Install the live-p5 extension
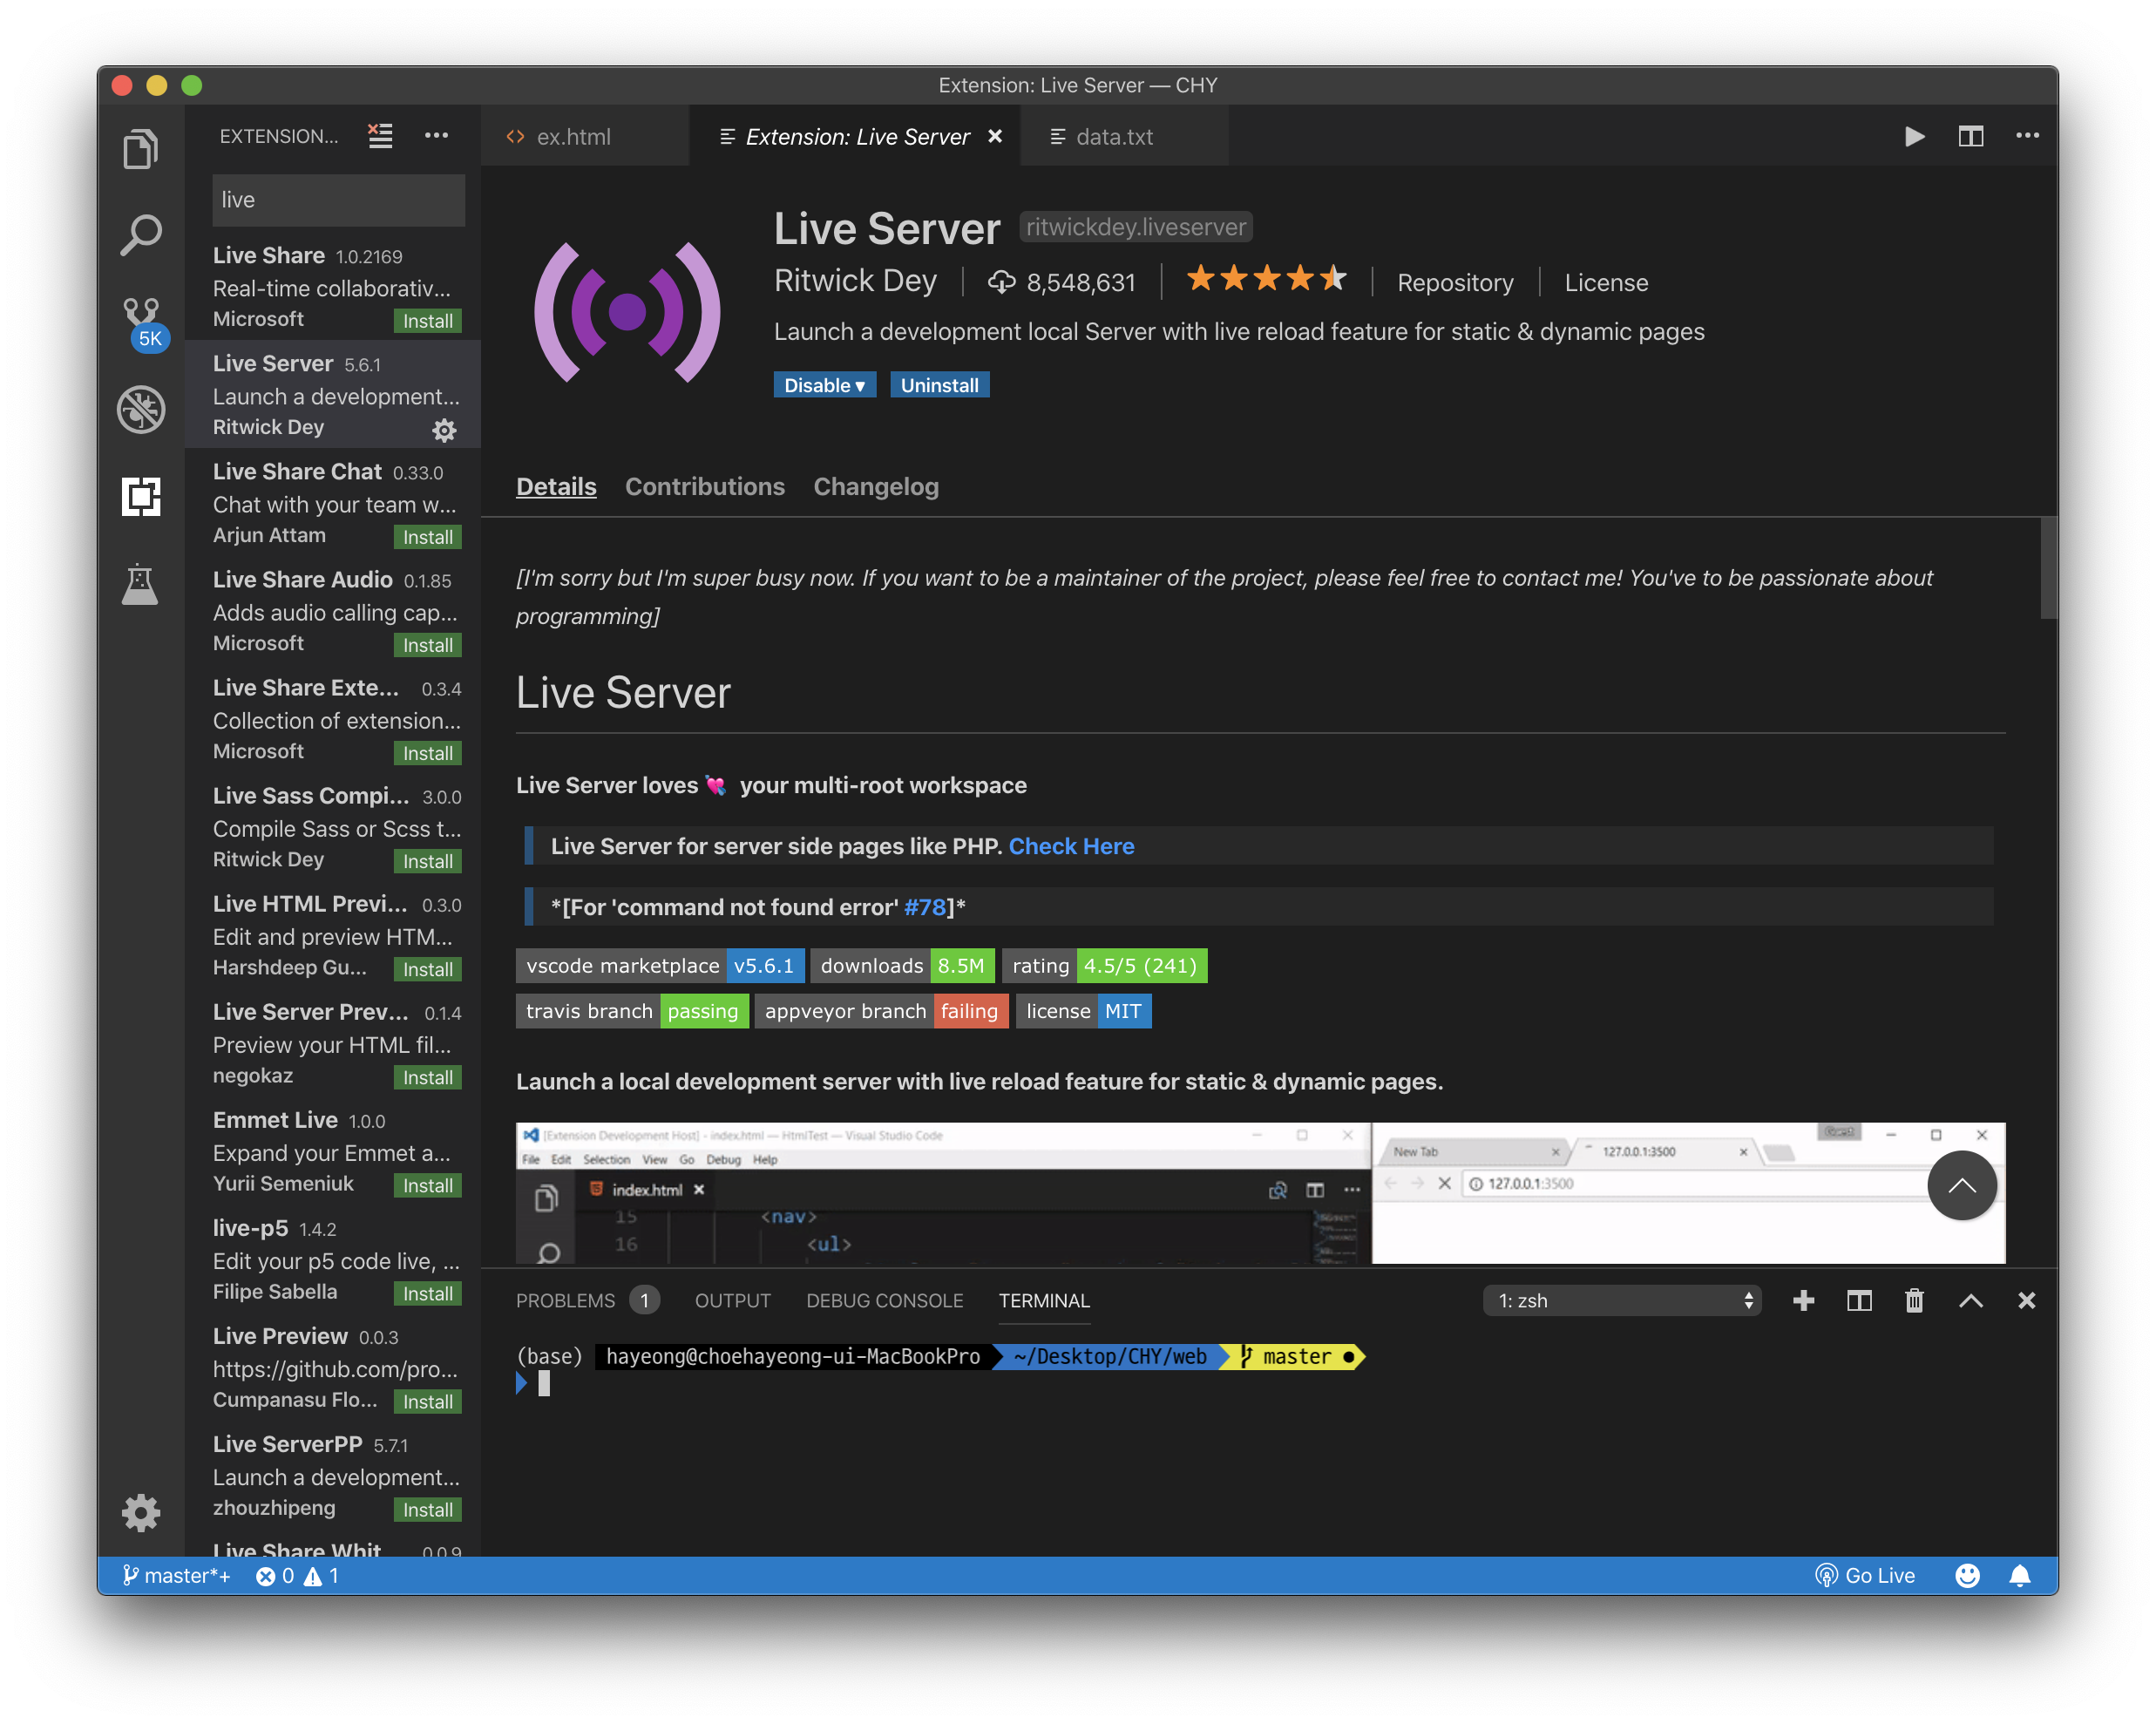Viewport: 2156px width, 1724px height. [x=427, y=1293]
